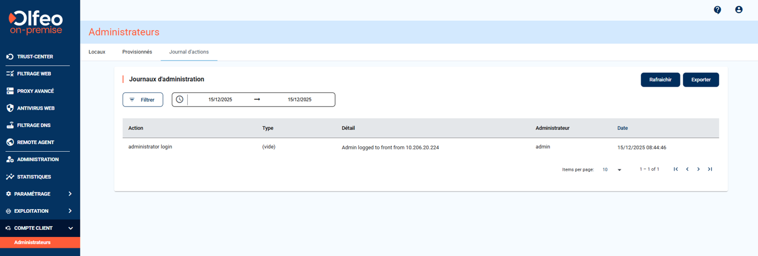This screenshot has height=256, width=758.
Task: Sort by the Date column header
Action: 622,128
